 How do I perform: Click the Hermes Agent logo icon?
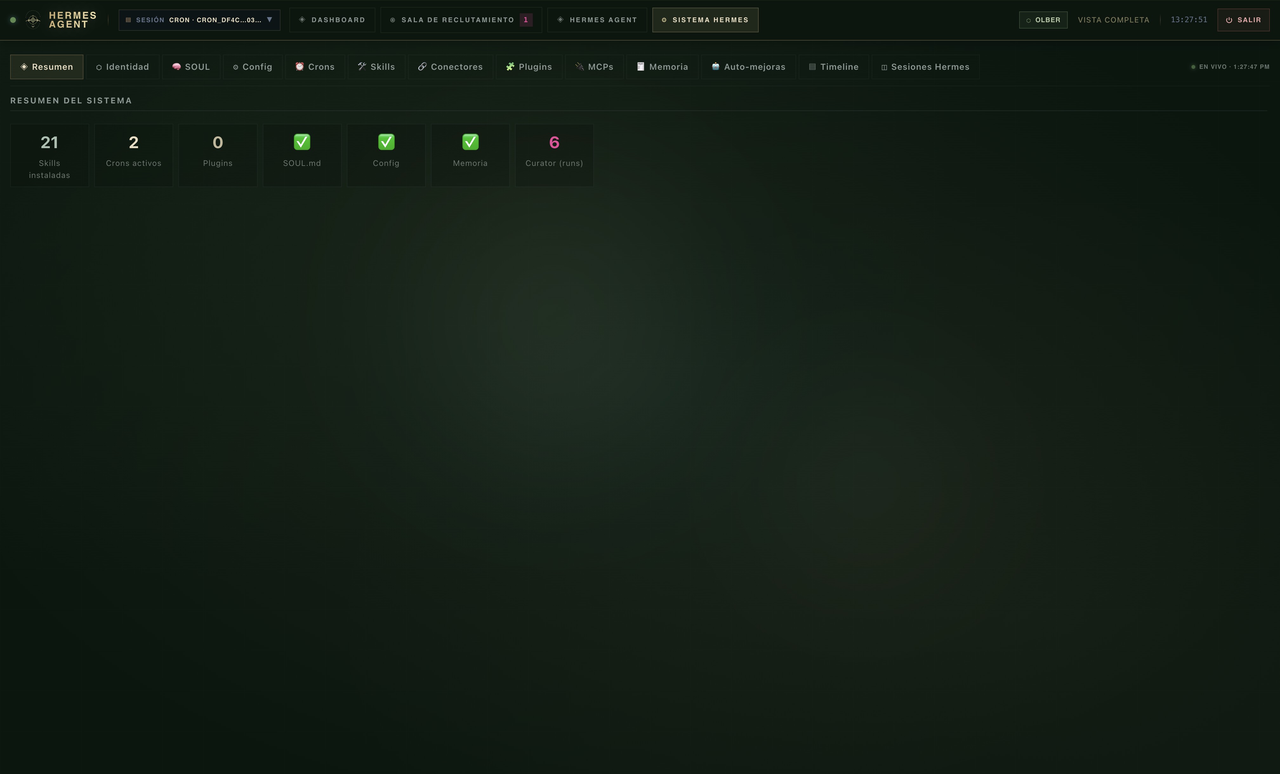pos(33,20)
